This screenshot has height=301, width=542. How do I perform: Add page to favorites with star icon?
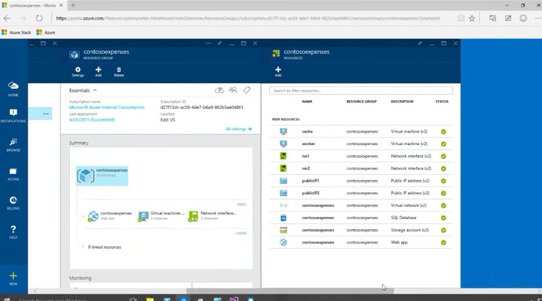click(x=472, y=18)
